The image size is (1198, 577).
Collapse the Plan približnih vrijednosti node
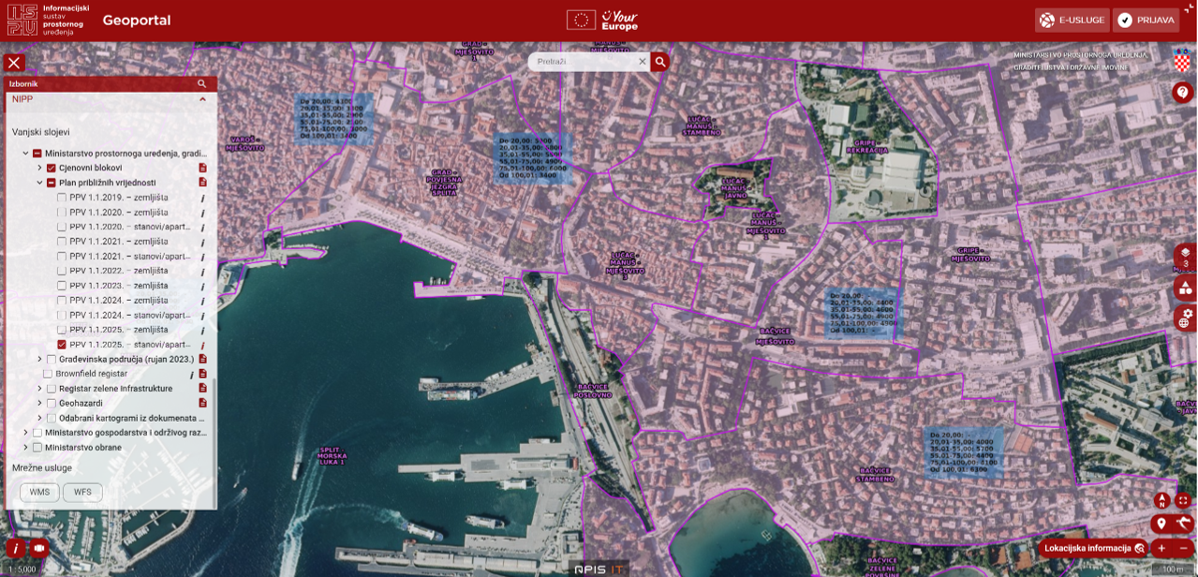point(39,183)
